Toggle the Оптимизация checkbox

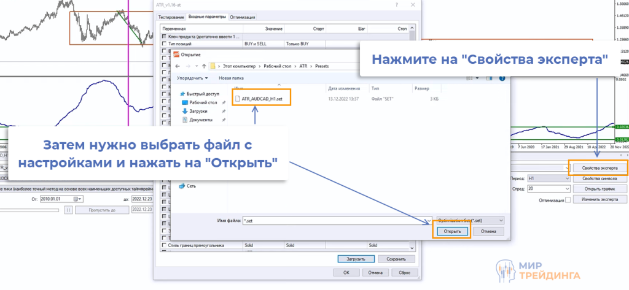coord(568,200)
